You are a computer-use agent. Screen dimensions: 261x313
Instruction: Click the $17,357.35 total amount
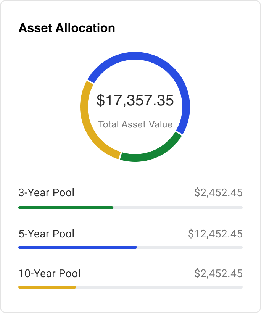coord(135,100)
